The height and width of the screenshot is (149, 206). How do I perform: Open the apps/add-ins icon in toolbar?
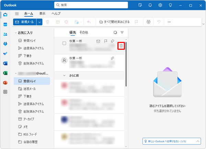(148, 22)
